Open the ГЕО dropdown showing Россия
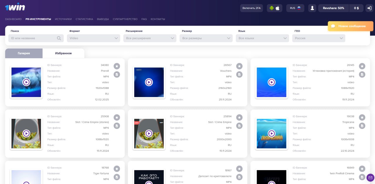This screenshot has width=375, height=184. click(x=318, y=38)
